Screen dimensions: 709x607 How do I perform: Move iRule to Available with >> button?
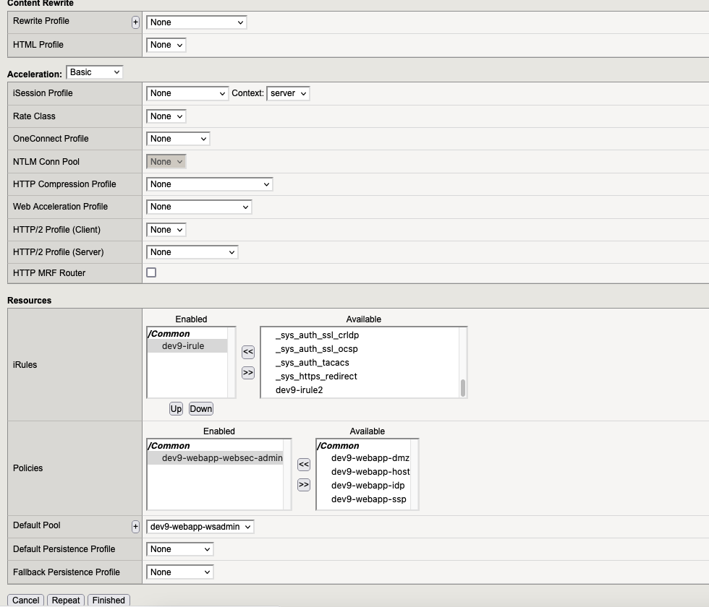tap(248, 373)
